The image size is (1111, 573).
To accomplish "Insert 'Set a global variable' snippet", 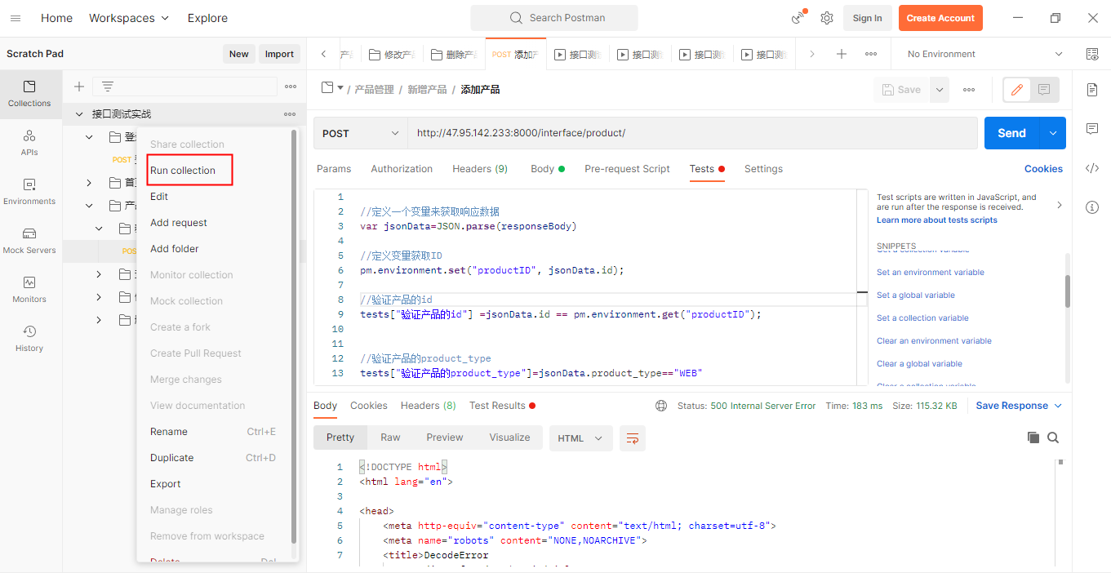I will point(916,295).
